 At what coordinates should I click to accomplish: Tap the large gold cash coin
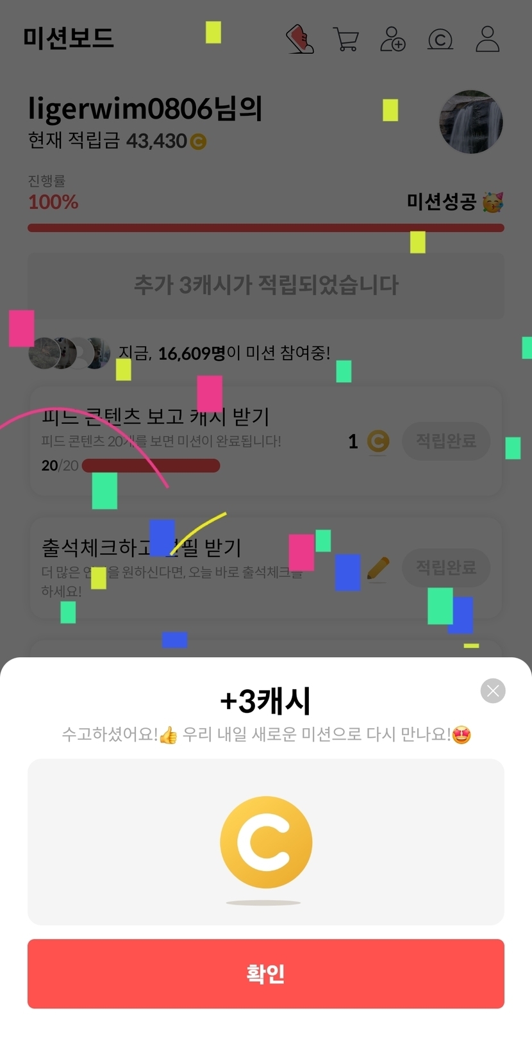coord(266,842)
